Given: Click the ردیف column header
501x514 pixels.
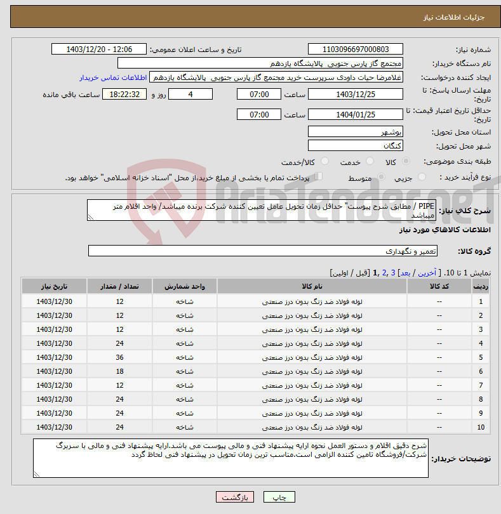Looking at the screenshot, I should pos(481,286).
